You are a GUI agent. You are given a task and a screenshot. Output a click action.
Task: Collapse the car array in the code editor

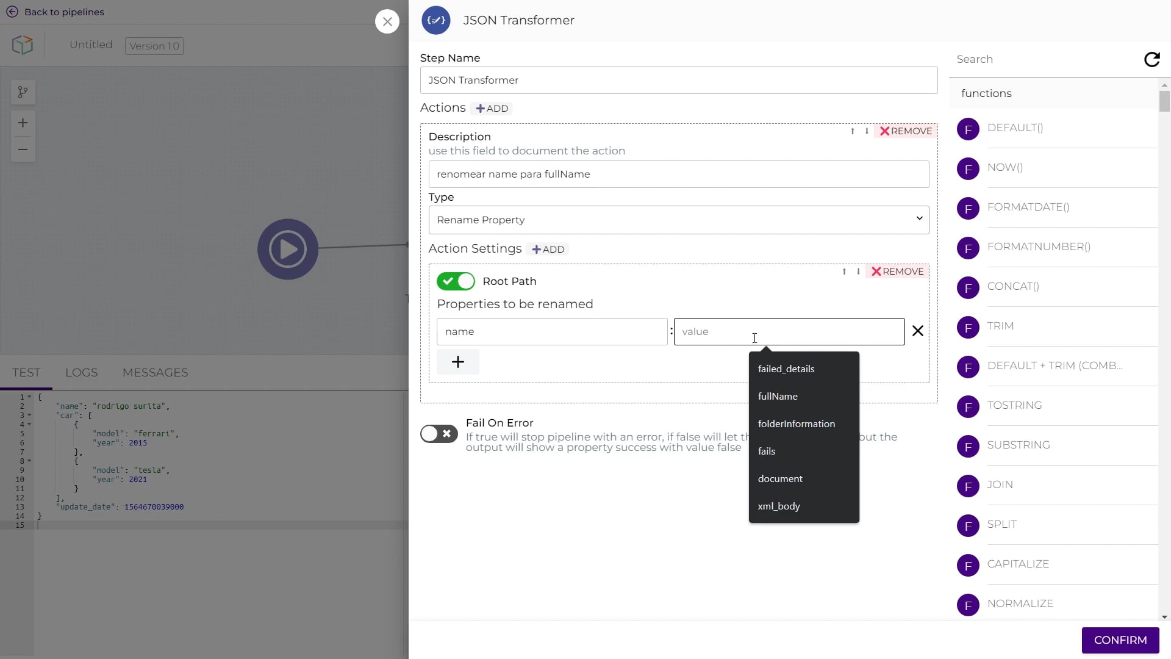28,416
